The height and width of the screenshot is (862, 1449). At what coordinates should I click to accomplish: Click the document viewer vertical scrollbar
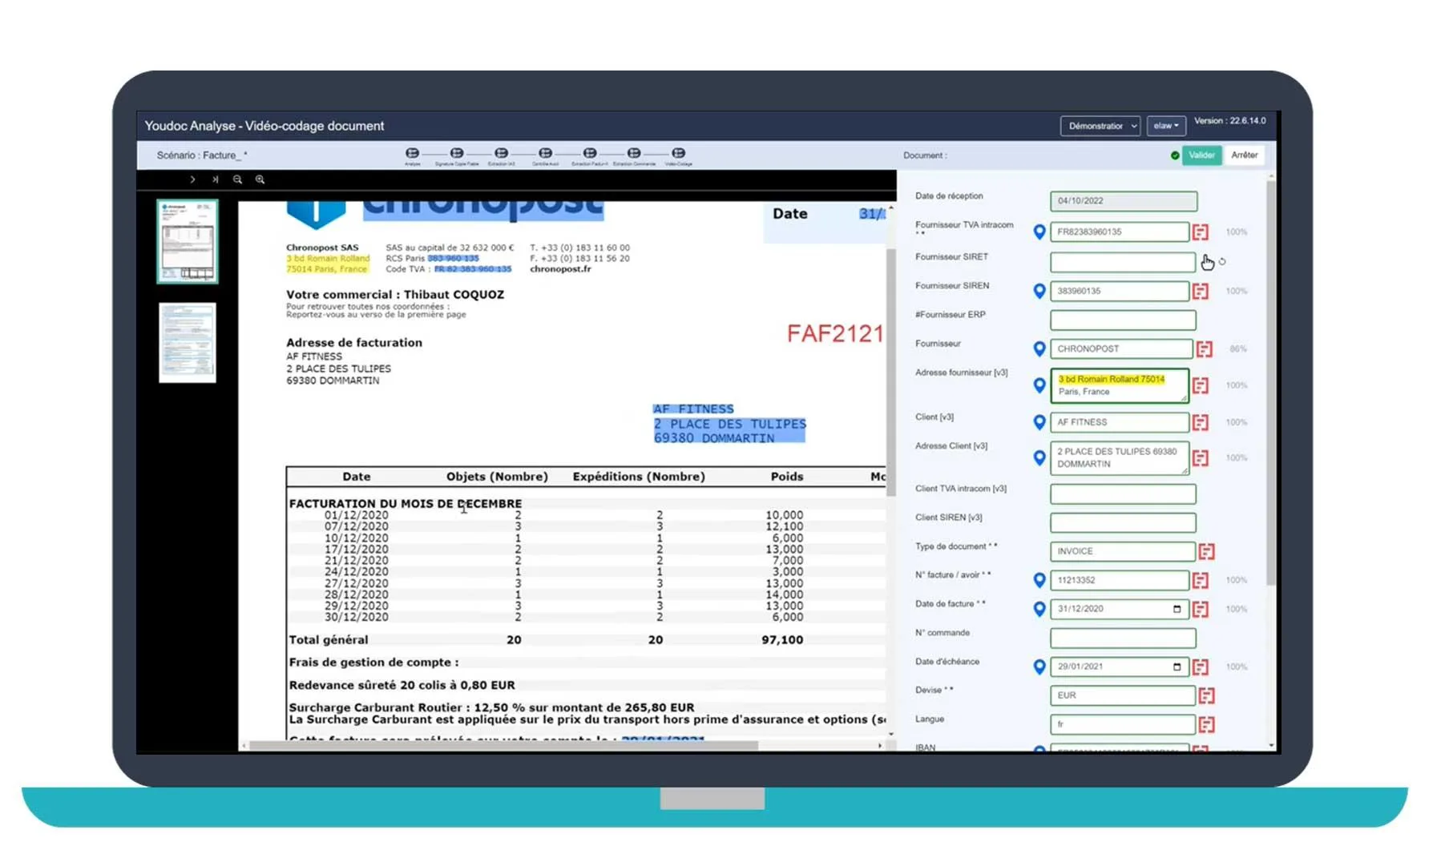890,373
